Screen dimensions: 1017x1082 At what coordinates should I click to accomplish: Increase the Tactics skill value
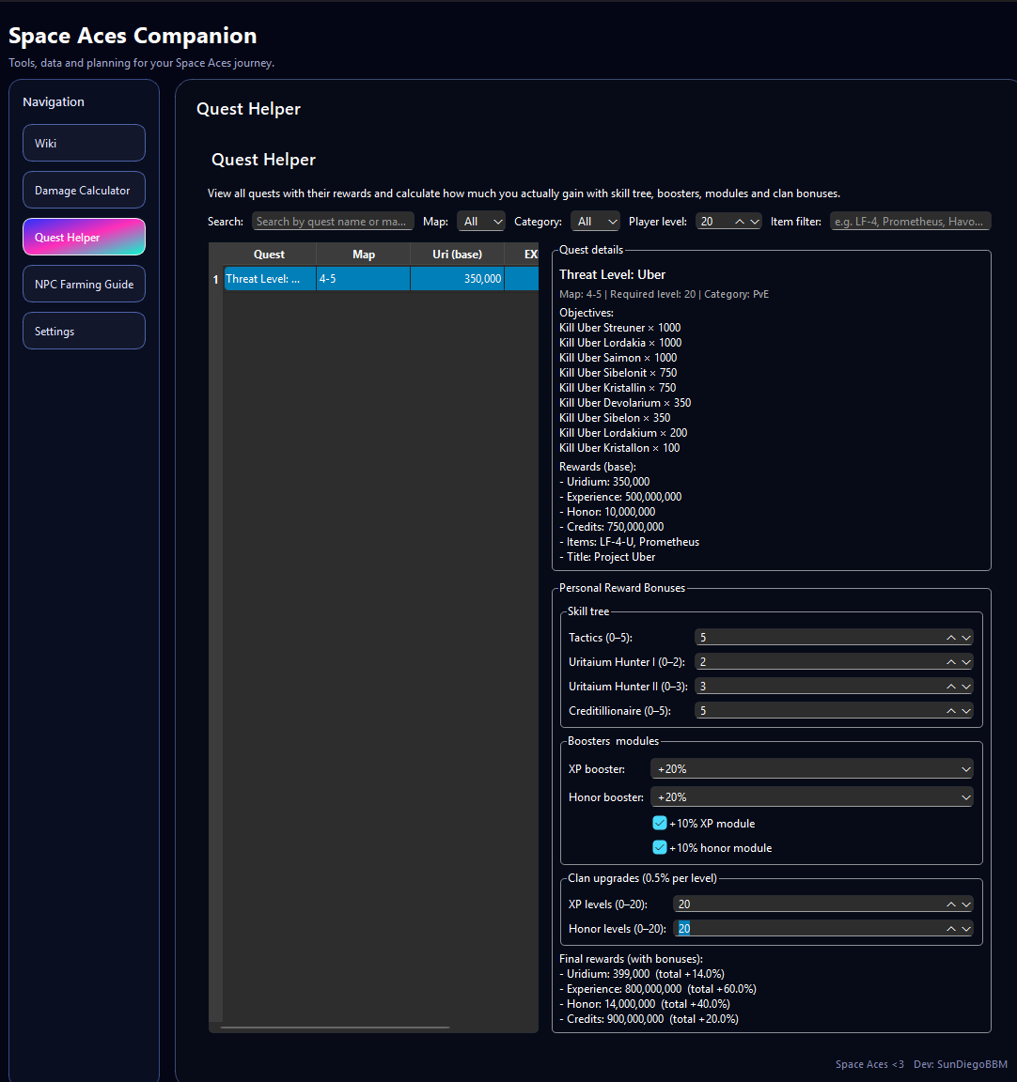click(x=950, y=633)
